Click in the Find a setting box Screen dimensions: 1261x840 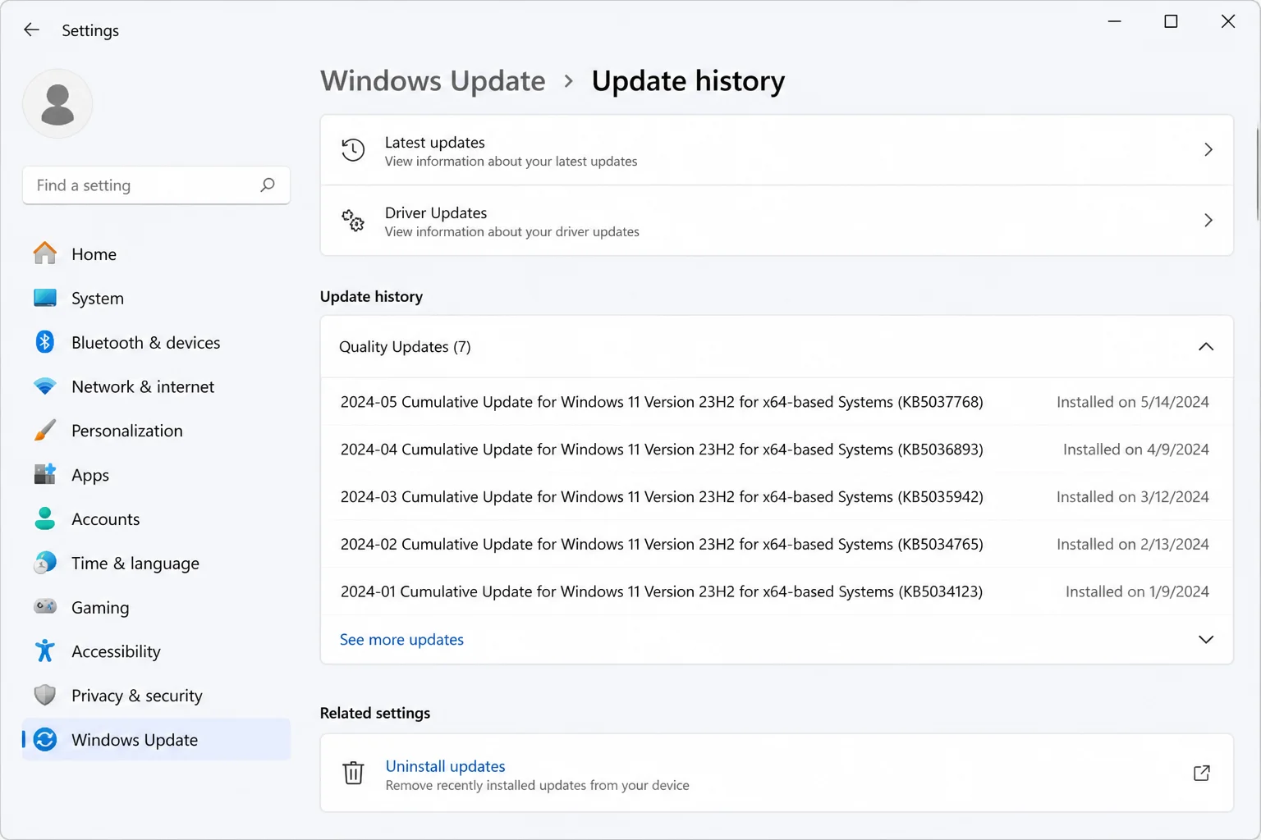click(x=156, y=185)
